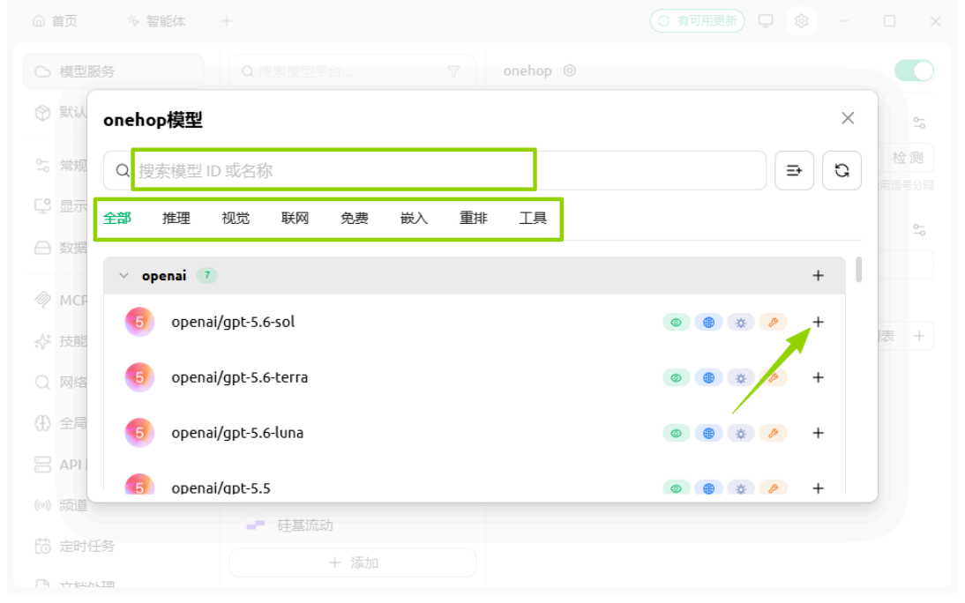Click the reasoning badge on gpt-5.6-luna
The image size is (965, 603).
click(x=740, y=433)
